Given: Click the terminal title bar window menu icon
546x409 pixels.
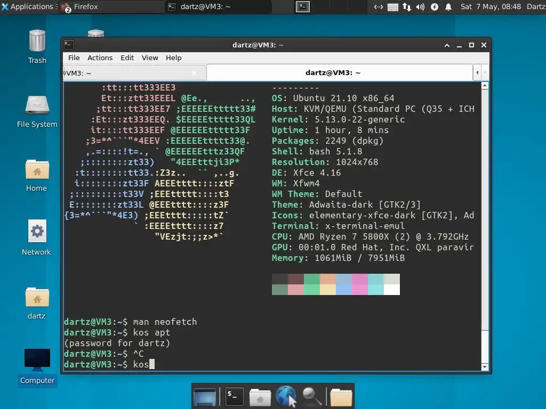Looking at the screenshot, I should click(69, 45).
